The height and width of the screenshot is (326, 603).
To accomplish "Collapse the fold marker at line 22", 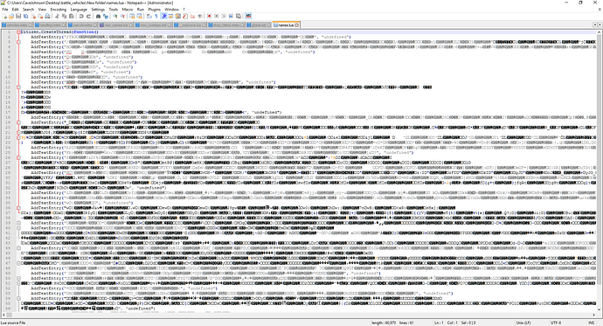I will point(18,137).
